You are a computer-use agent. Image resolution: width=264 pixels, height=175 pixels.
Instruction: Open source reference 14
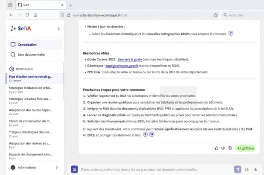click(x=152, y=134)
